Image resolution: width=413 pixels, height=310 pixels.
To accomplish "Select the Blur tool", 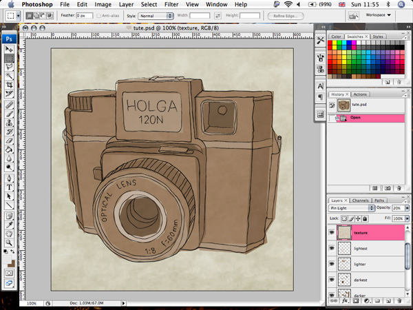I will point(9,158).
